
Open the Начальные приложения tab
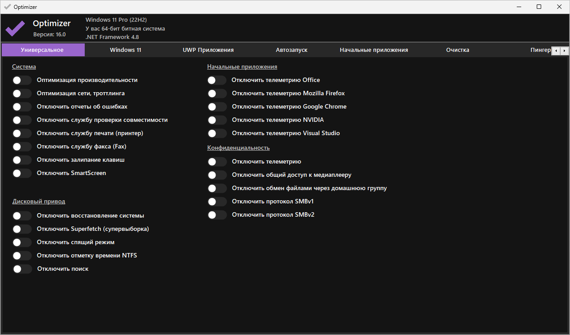coord(374,50)
